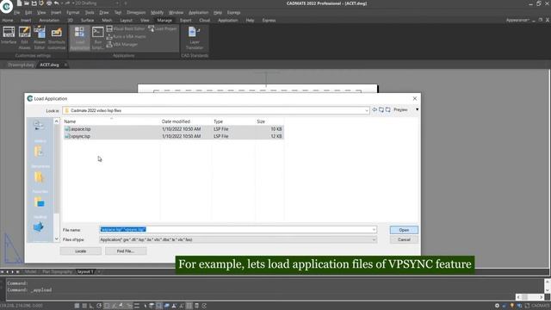Click the Open file icon in quick access toolbar

click(x=27, y=3)
